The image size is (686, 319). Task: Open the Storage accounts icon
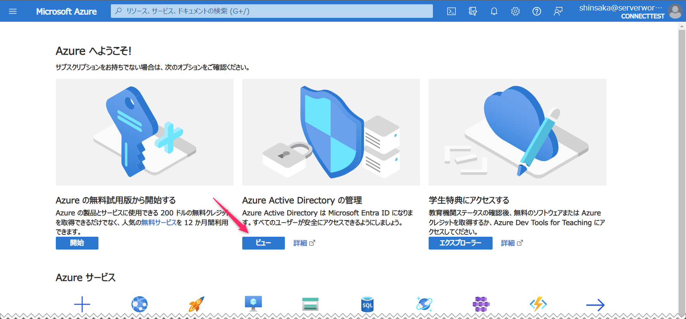(310, 304)
